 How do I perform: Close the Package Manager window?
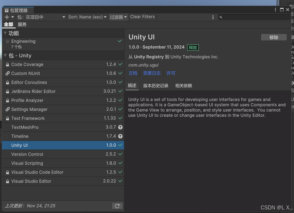[288, 10]
